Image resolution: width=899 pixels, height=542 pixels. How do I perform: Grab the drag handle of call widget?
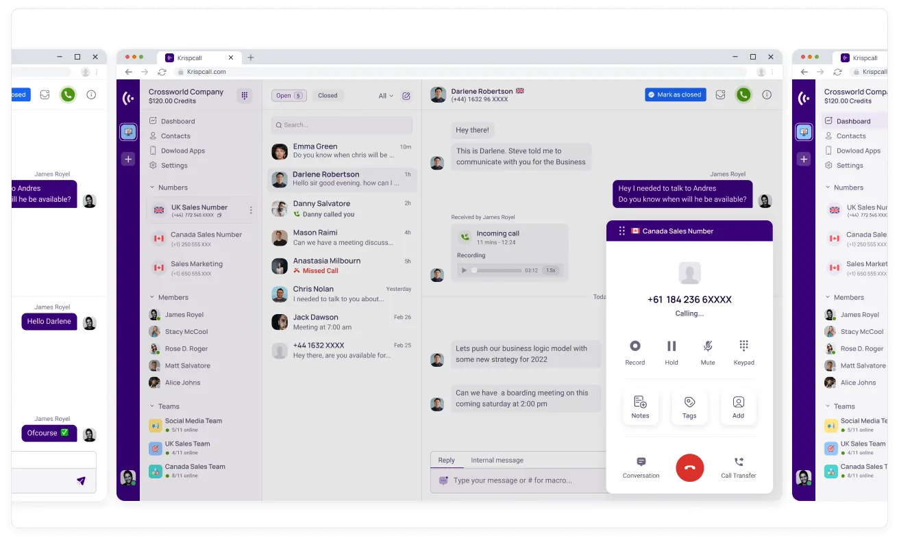coord(621,231)
